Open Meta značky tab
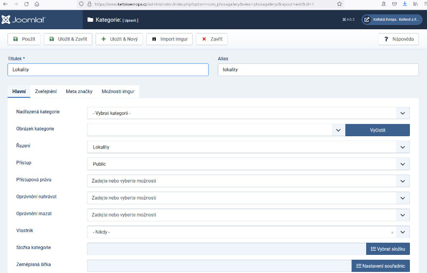 [x=79, y=92]
